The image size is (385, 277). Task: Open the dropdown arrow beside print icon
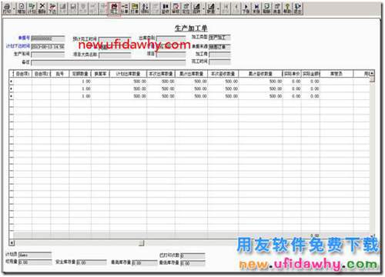click(14, 8)
